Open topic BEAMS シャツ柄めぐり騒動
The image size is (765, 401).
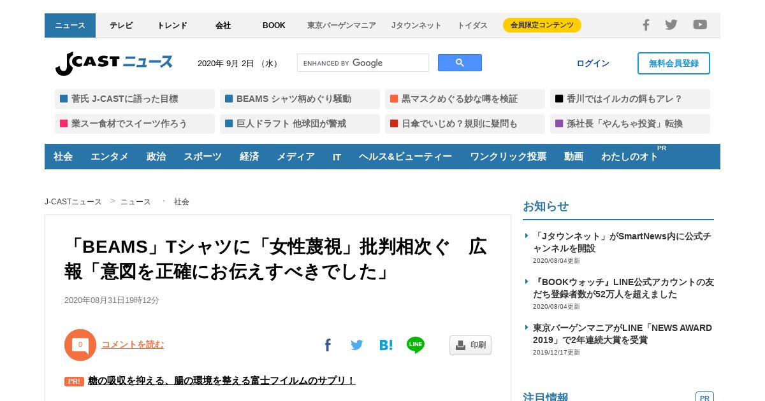(x=300, y=99)
